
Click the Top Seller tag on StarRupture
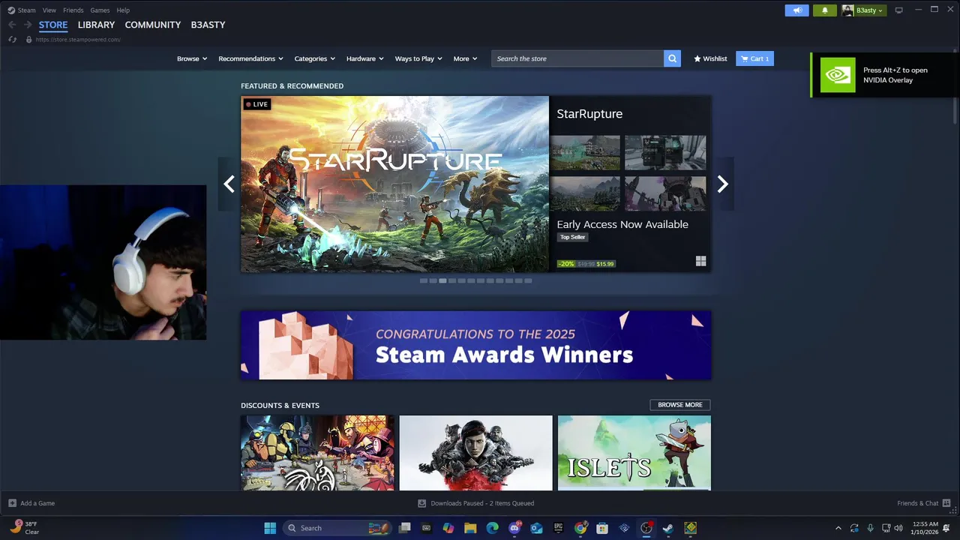(x=572, y=237)
